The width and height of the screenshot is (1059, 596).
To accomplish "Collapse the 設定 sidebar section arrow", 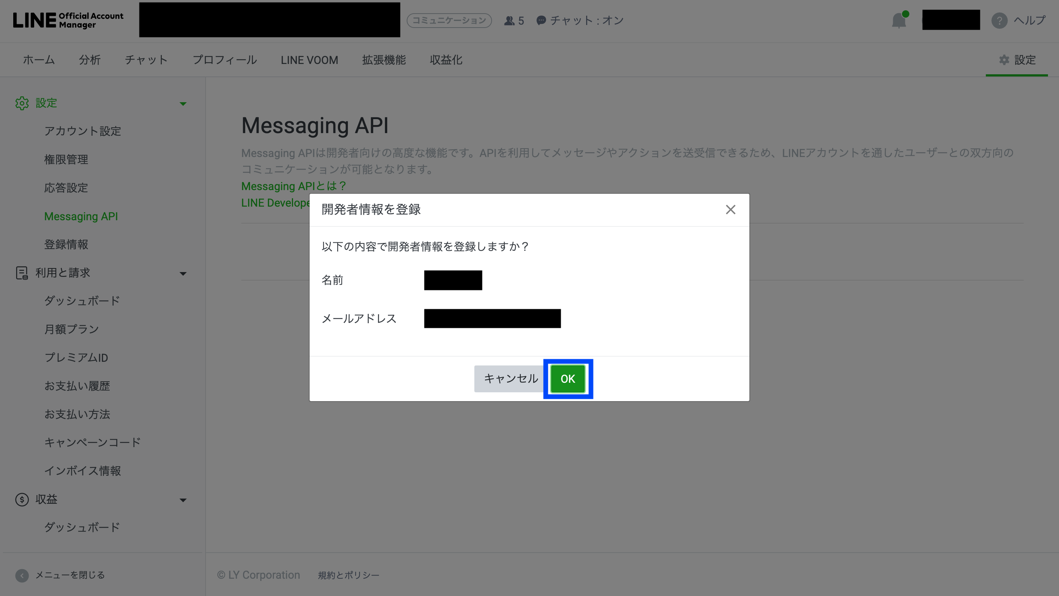I will point(183,104).
